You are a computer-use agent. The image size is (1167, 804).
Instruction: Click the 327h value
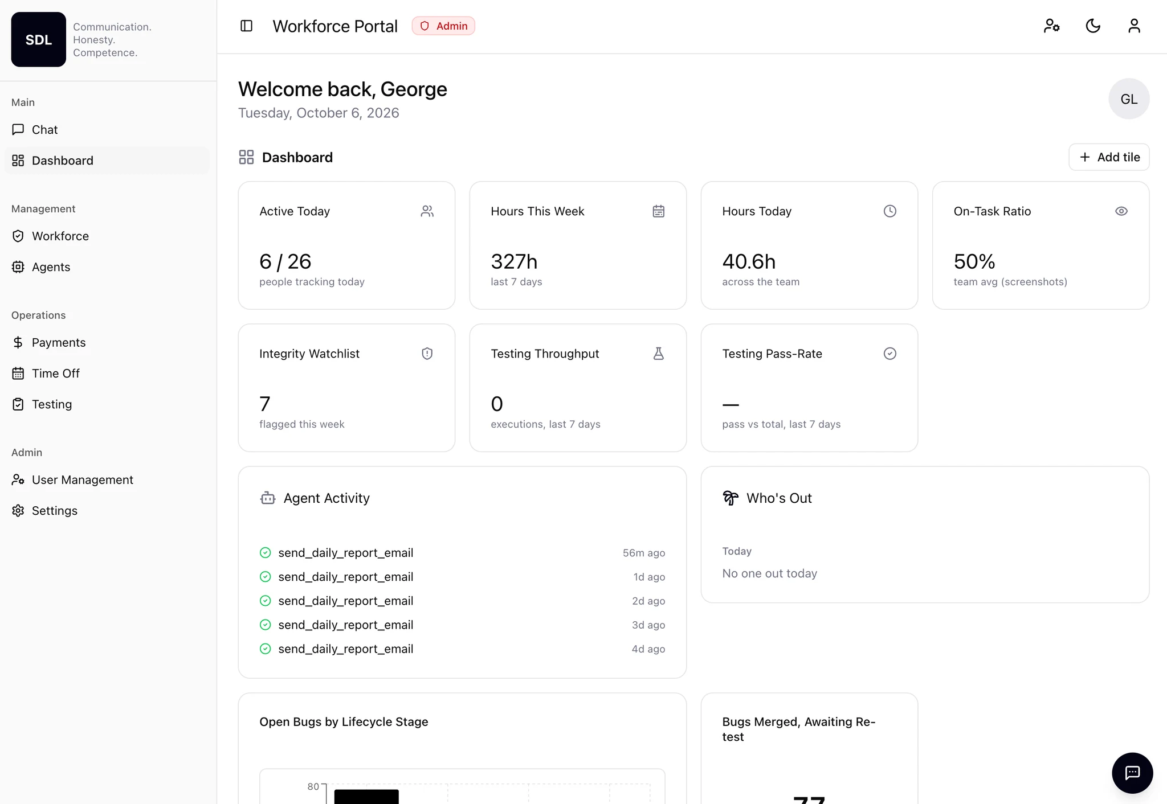(x=514, y=261)
